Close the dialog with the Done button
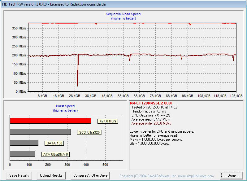247x181 pixels. 232,175
